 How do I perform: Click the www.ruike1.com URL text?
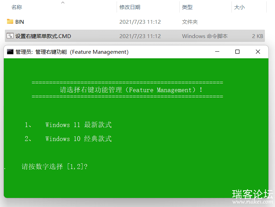pos(252,202)
